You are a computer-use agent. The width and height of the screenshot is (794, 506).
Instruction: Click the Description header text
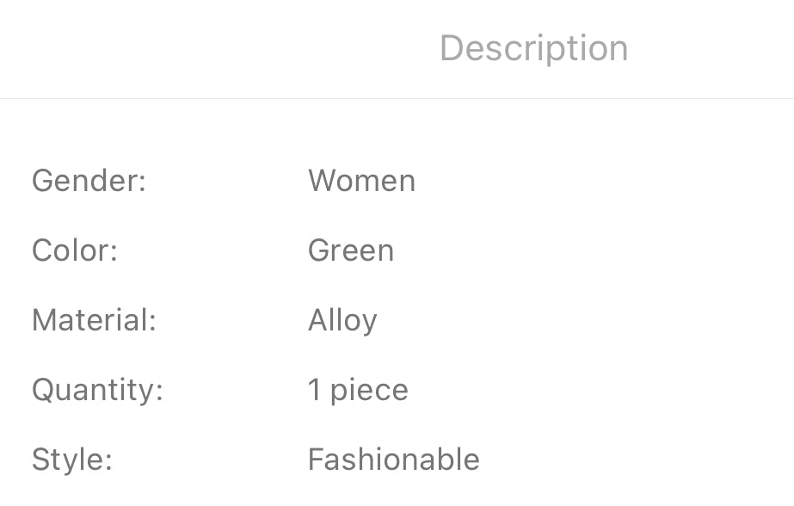click(x=533, y=49)
